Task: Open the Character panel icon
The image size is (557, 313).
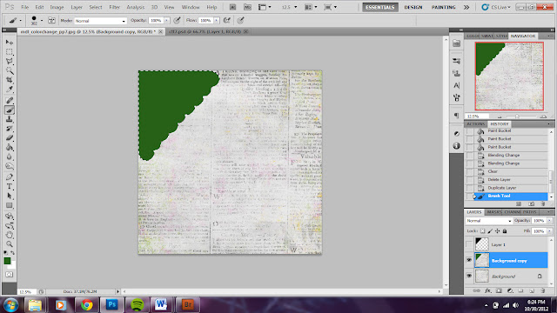Action: pyautogui.click(x=456, y=85)
